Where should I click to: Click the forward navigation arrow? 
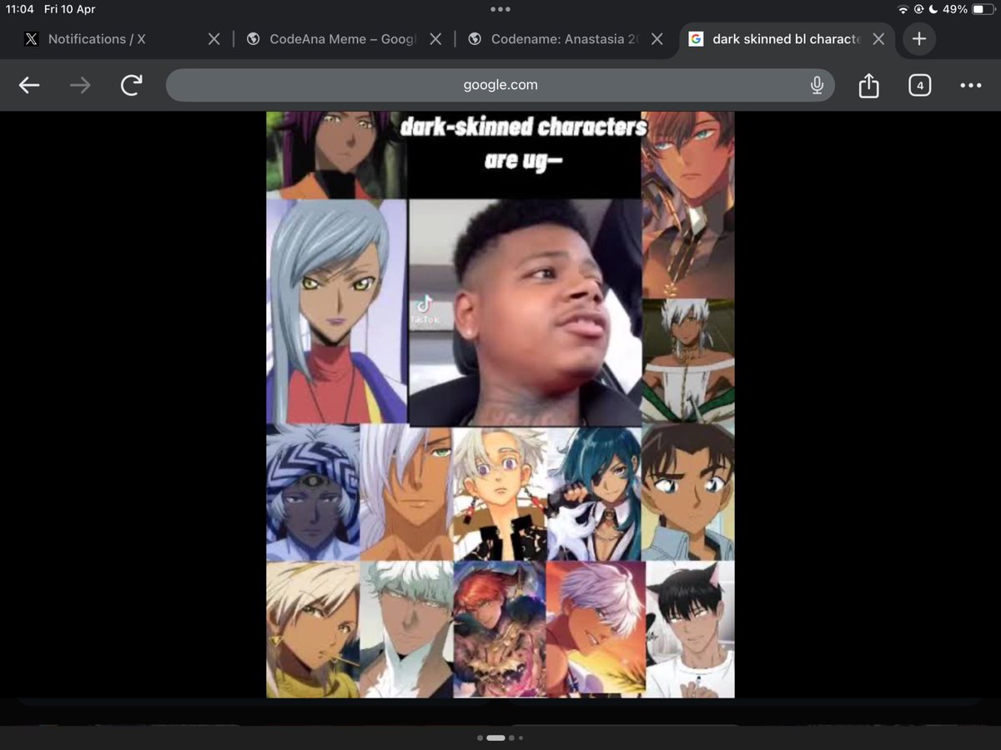(x=80, y=85)
